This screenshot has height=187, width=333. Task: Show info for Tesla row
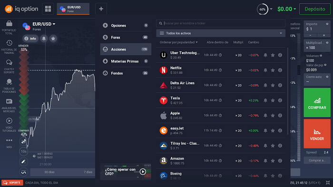point(280,100)
